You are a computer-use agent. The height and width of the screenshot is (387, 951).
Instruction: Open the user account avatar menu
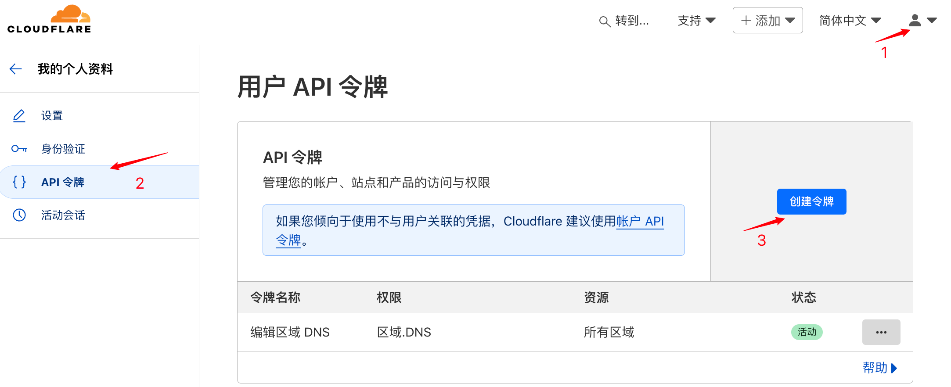pos(915,20)
